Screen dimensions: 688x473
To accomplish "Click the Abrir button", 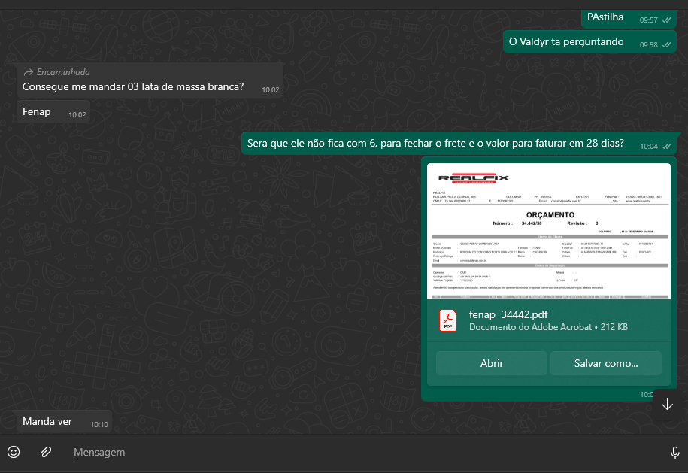I will click(x=492, y=363).
